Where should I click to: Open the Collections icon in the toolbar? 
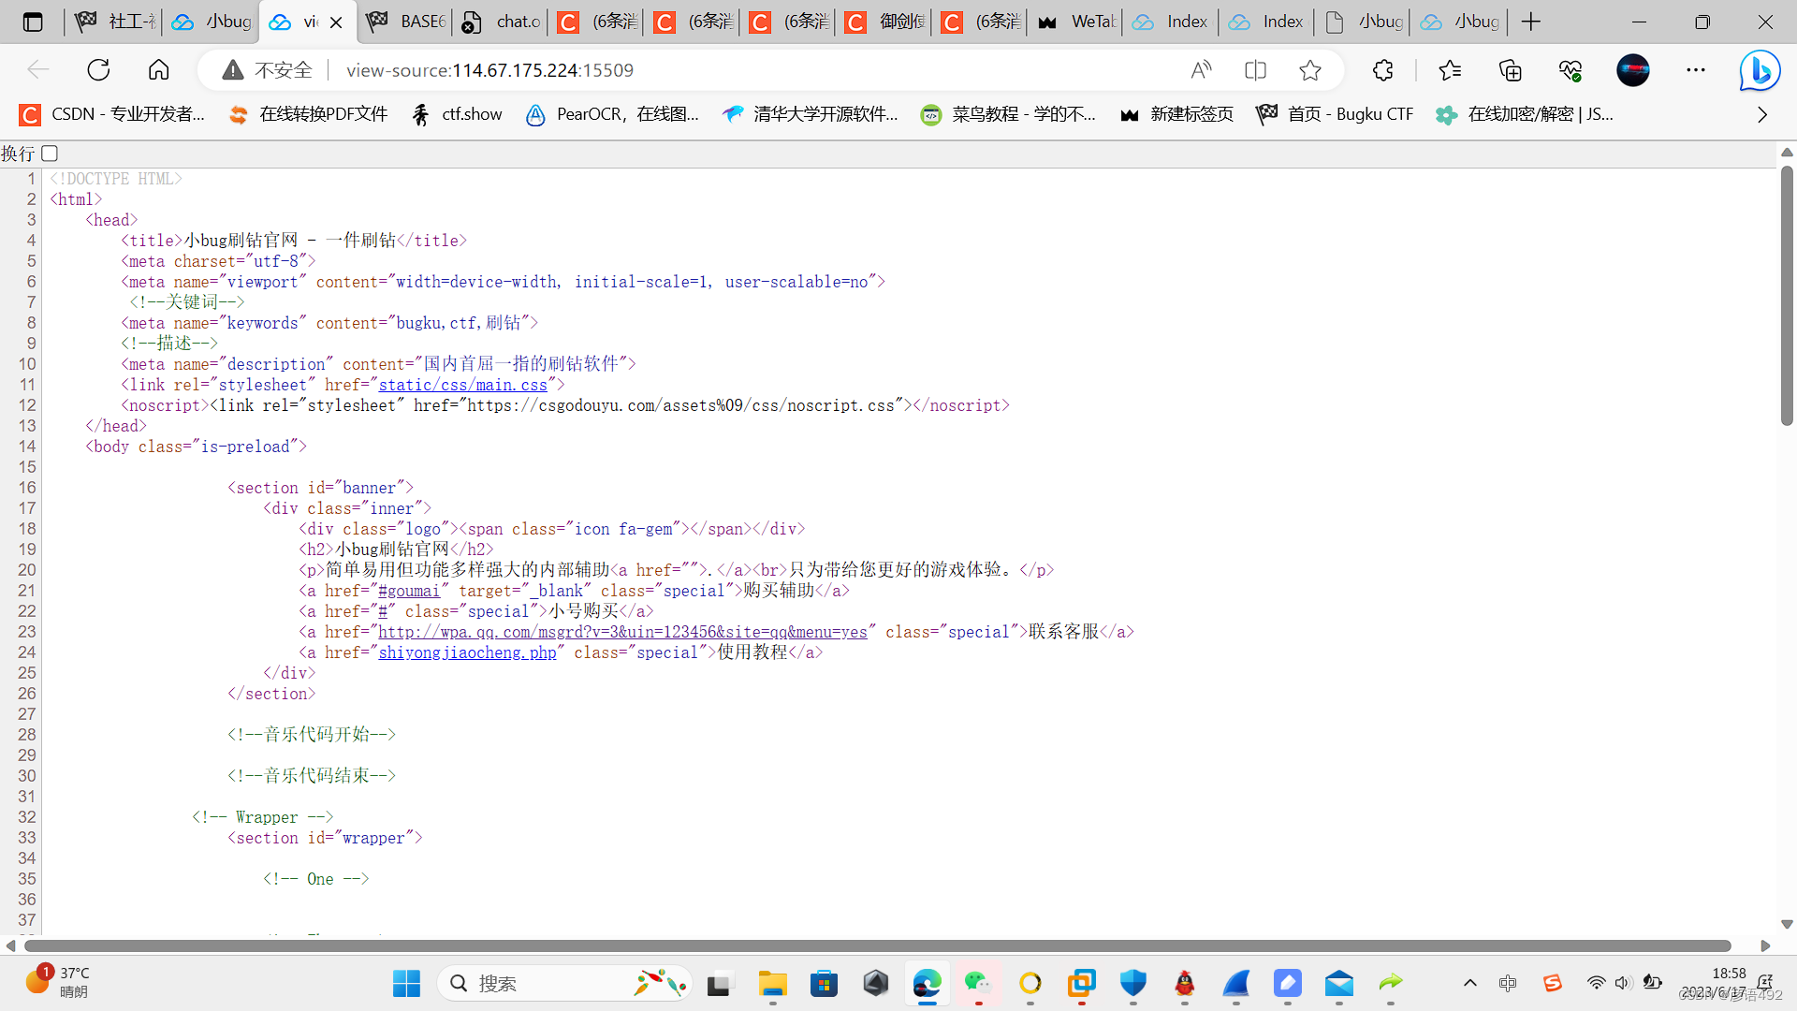coord(1510,70)
